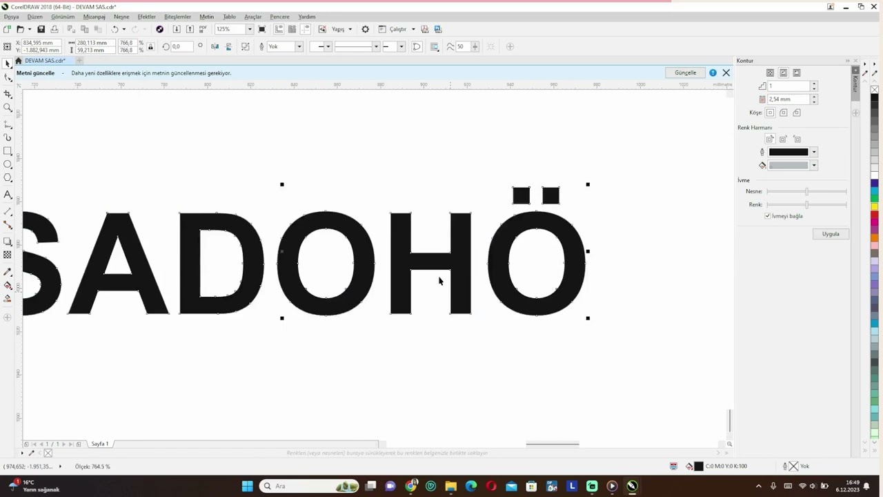Click the Print icon in toolbar
This screenshot has height=497, width=883.
pos(54,29)
